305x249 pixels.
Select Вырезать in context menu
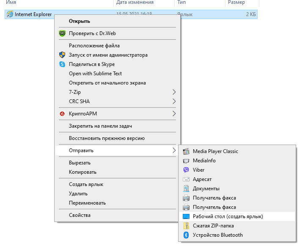pos(117,163)
